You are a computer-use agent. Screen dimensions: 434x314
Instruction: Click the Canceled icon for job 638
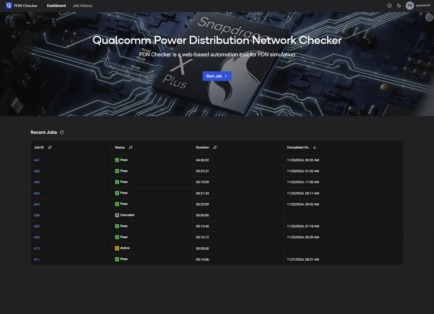(x=117, y=215)
